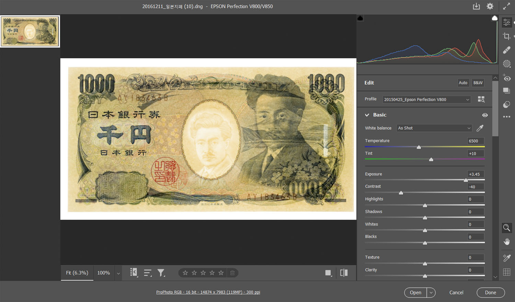
Task: Open the filmstrip sort menu icon
Action: [x=148, y=273]
